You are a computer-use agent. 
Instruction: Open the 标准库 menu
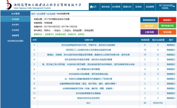[x=139, y=7]
